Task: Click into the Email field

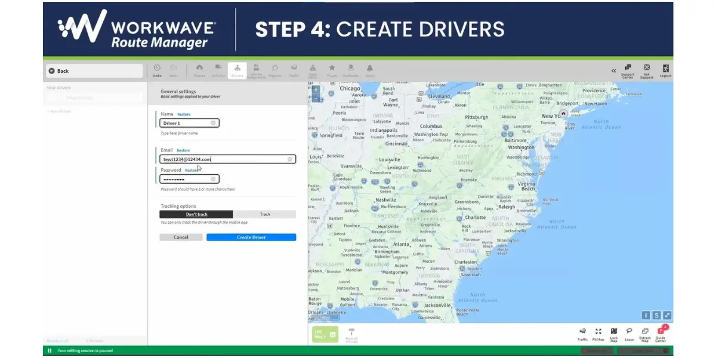Action: coord(227,159)
